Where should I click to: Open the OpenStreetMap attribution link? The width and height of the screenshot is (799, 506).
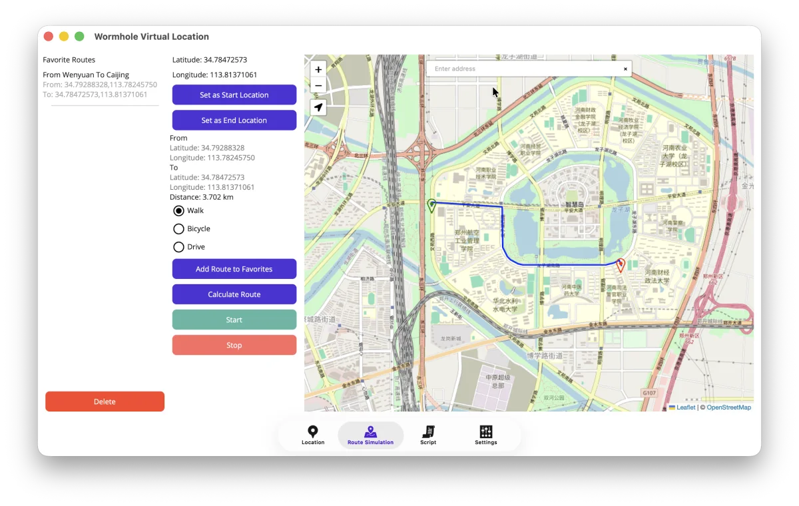click(728, 407)
